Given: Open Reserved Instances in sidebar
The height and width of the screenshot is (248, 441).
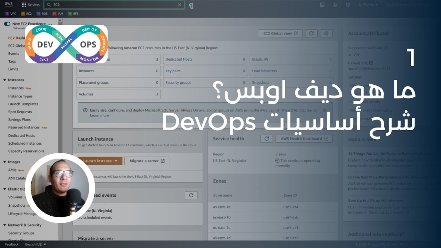Looking at the screenshot, I should [x=24, y=127].
